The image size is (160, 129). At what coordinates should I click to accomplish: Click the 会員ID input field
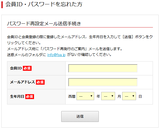tap(103, 68)
